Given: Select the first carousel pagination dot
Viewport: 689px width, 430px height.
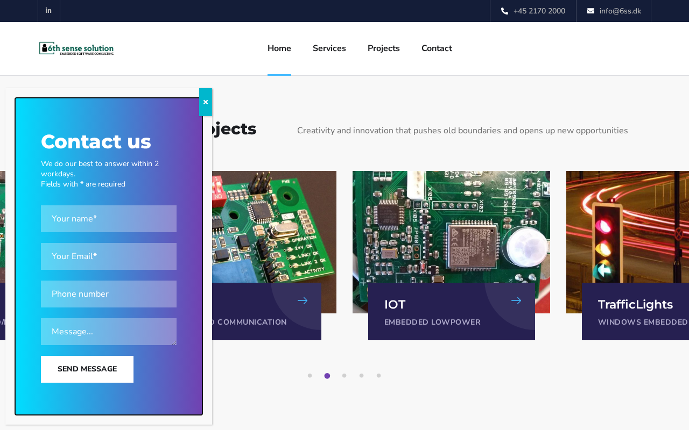Looking at the screenshot, I should (x=310, y=376).
